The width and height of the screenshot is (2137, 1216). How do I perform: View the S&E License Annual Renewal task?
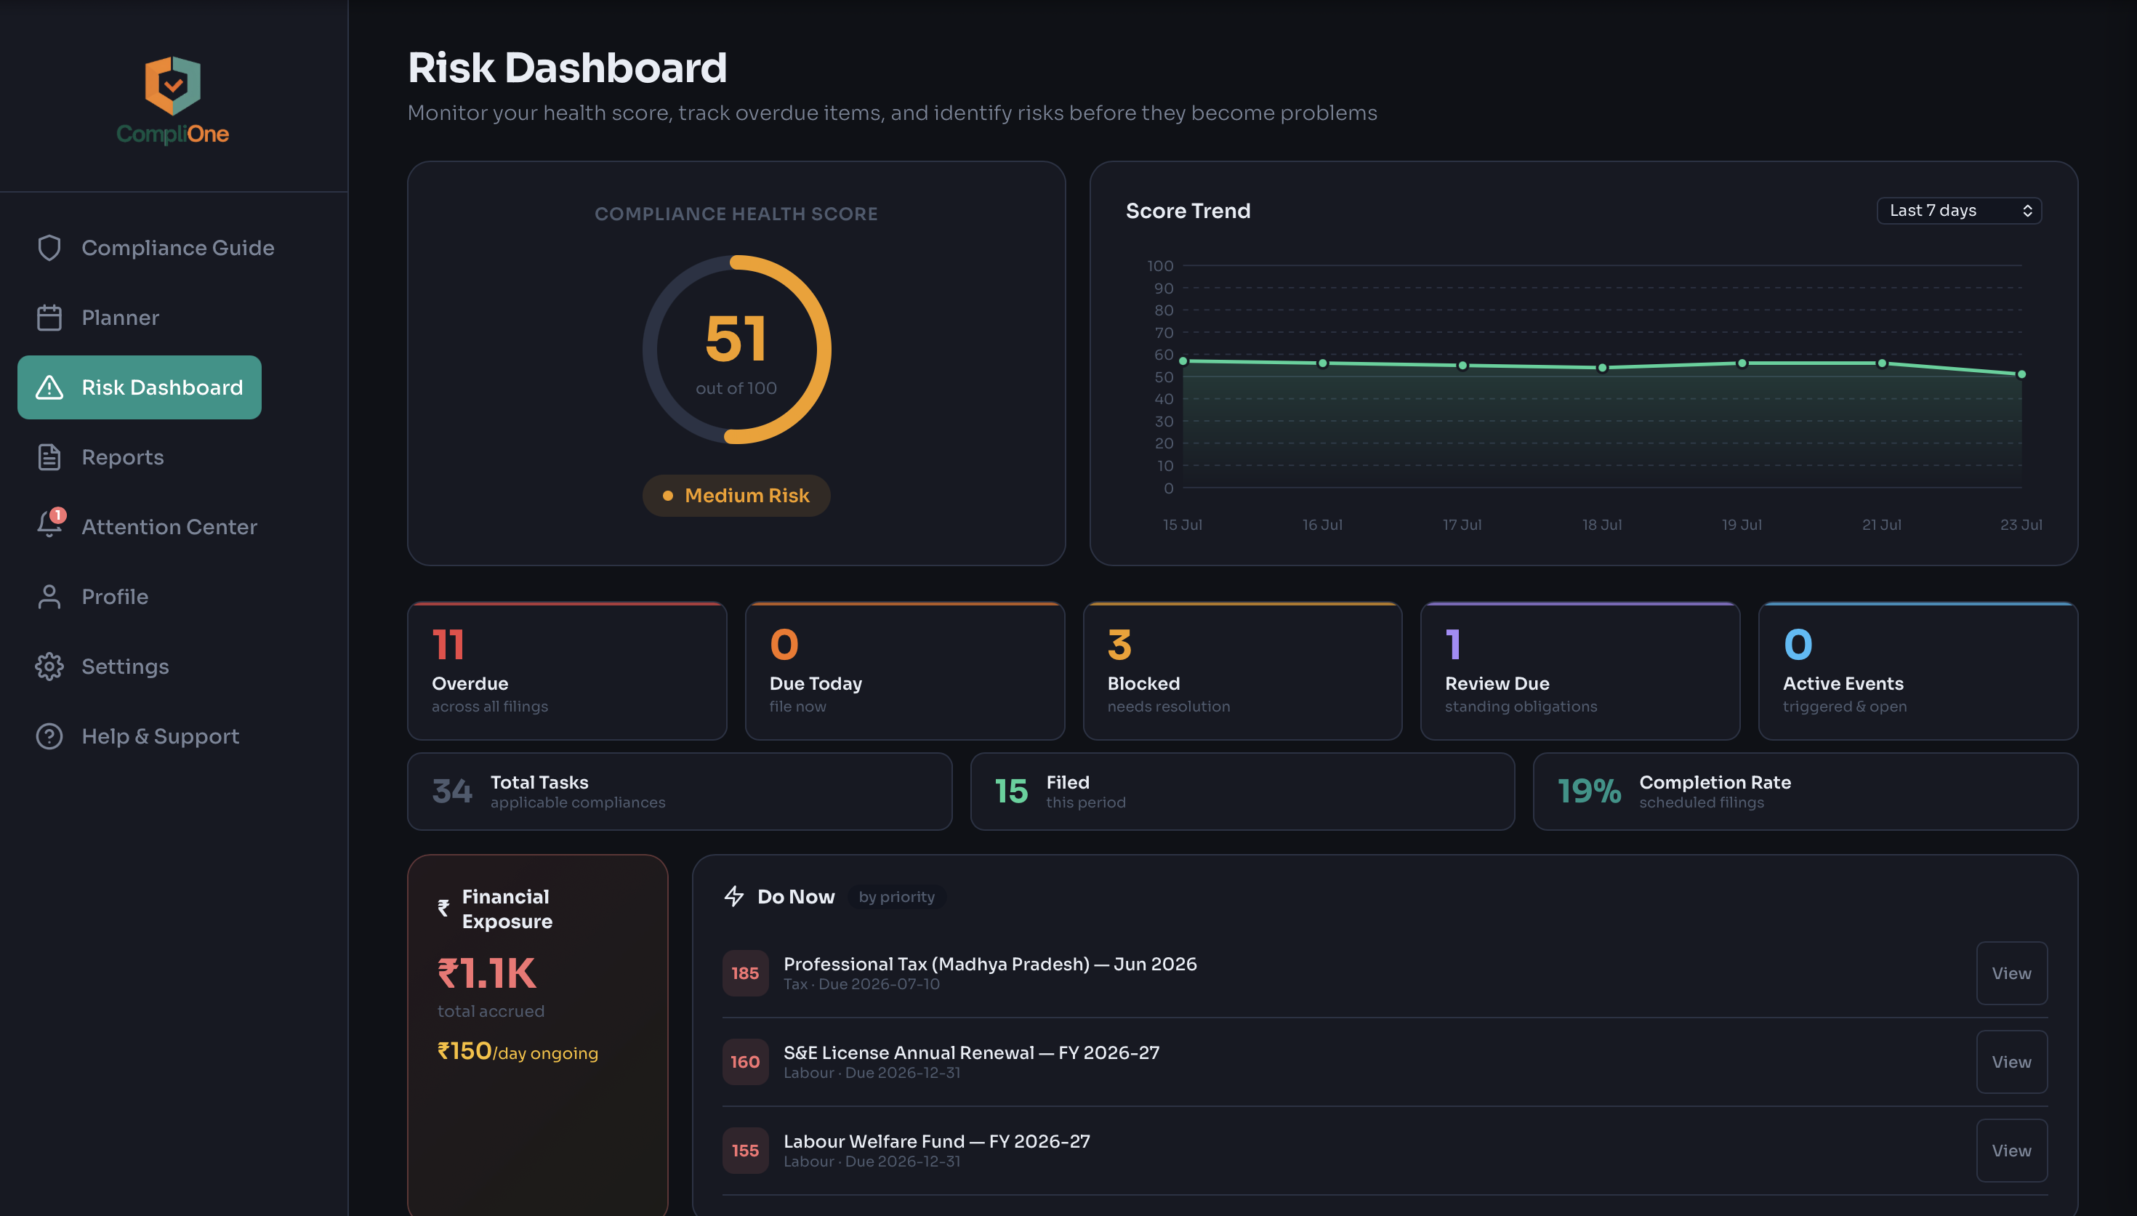2012,1061
